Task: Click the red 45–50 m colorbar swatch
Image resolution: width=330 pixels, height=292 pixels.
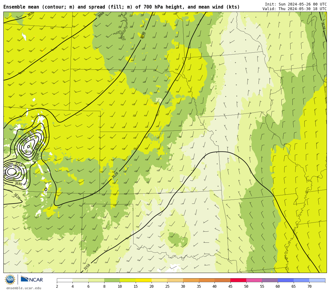Action: (x=238, y=280)
